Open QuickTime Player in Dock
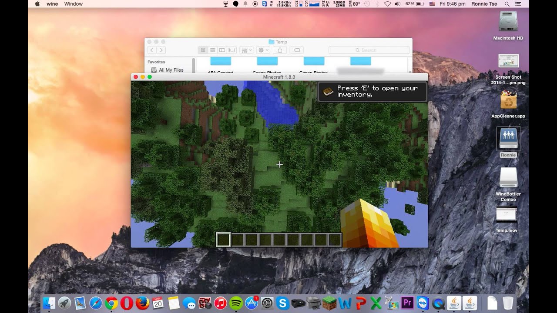The width and height of the screenshot is (557, 313). click(439, 303)
